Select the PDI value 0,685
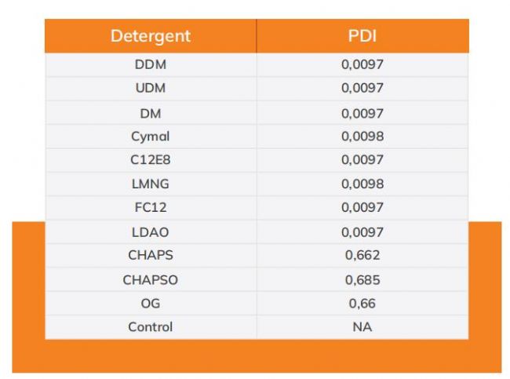 click(x=362, y=279)
